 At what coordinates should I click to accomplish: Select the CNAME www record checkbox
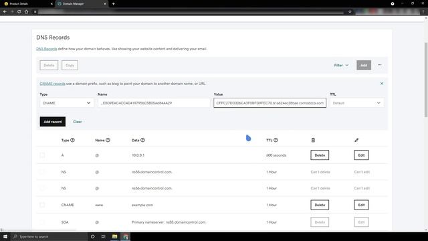coord(42,205)
